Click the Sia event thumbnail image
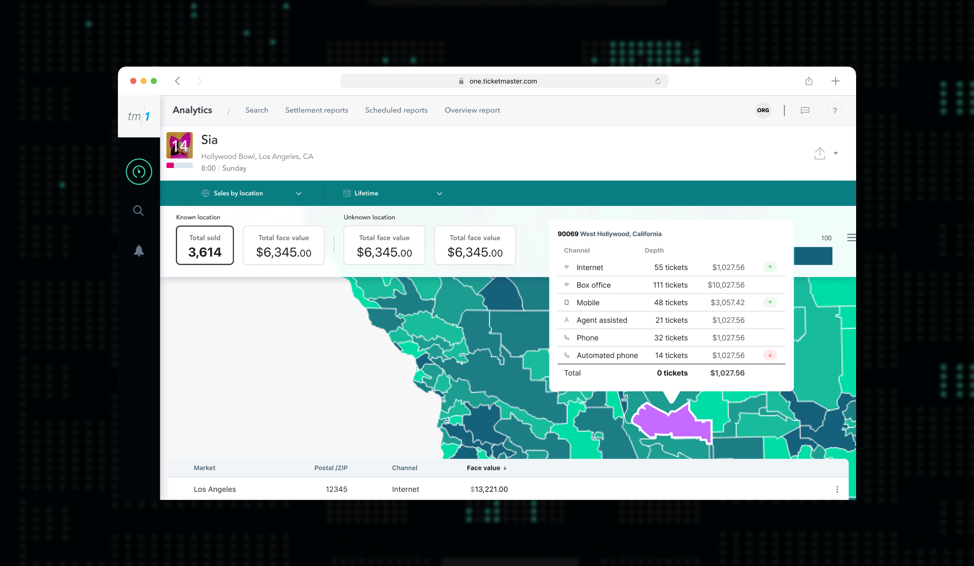Image resolution: width=974 pixels, height=566 pixels. (179, 145)
